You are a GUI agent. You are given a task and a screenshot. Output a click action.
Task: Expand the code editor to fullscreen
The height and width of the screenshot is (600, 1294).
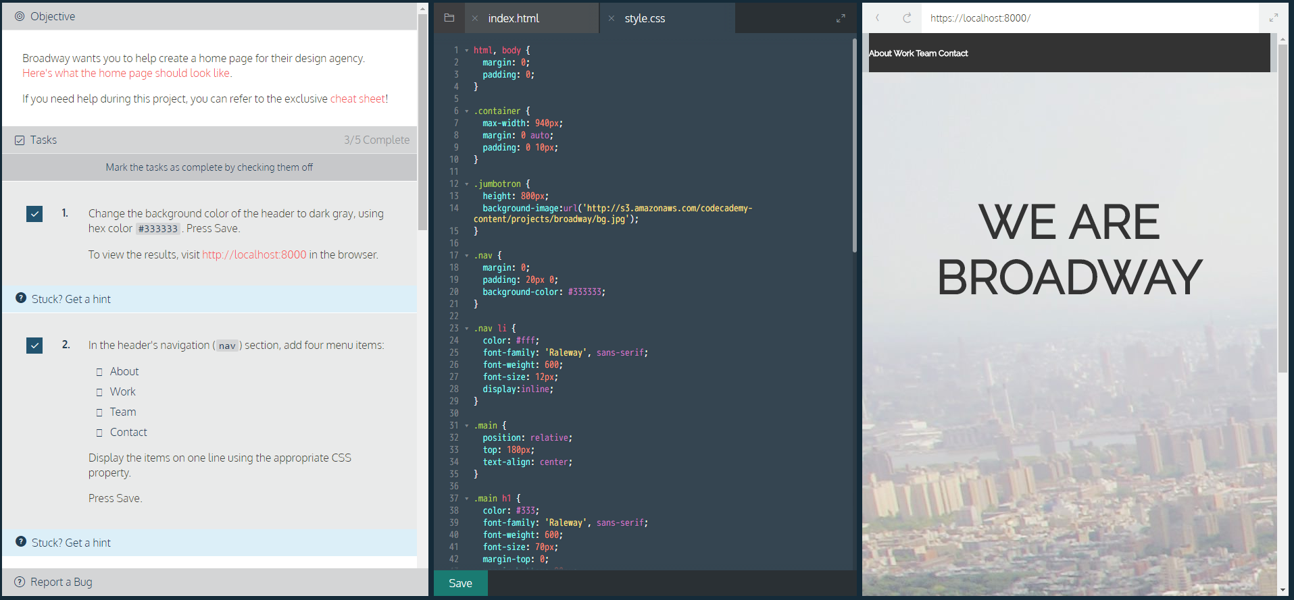tap(841, 18)
